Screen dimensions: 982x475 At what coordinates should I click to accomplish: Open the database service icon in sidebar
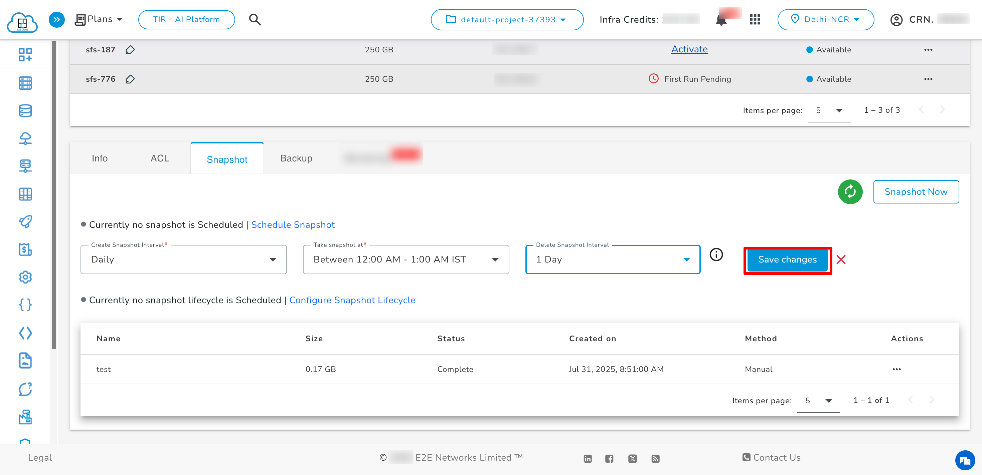(25, 110)
